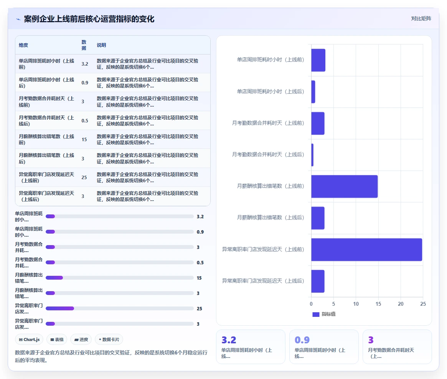The width and height of the screenshot is (447, 379).
Task: Click the trend icon beside the title
Action: [18, 20]
